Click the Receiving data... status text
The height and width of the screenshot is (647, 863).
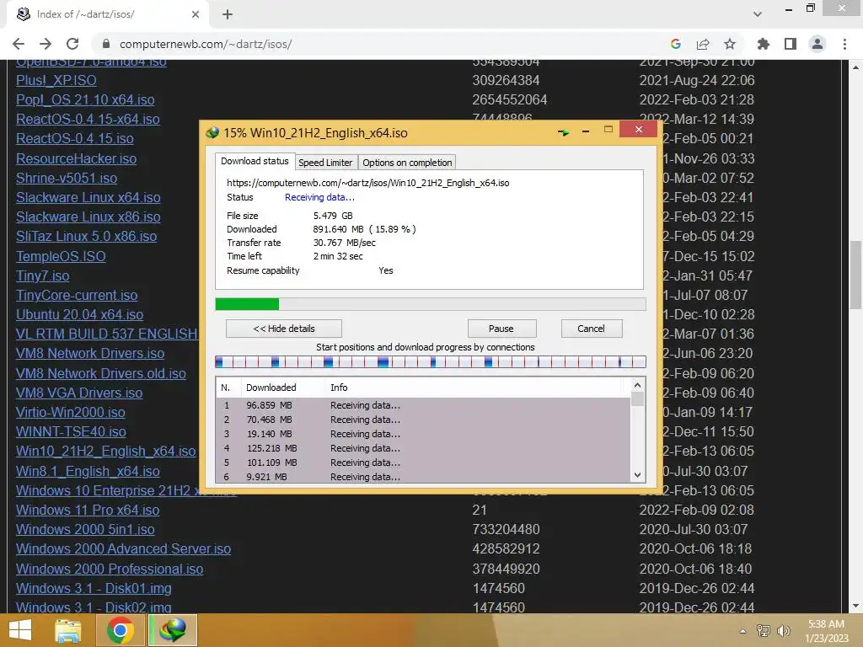coord(319,197)
